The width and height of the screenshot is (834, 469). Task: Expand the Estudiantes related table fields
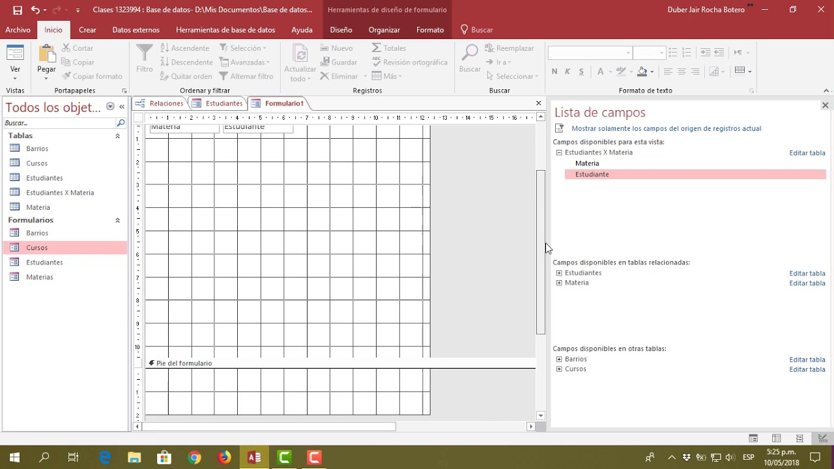point(559,273)
